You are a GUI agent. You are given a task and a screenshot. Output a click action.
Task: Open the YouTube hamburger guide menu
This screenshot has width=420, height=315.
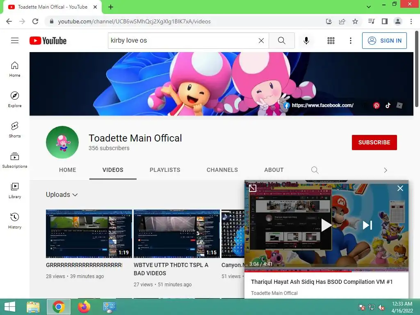(x=15, y=41)
